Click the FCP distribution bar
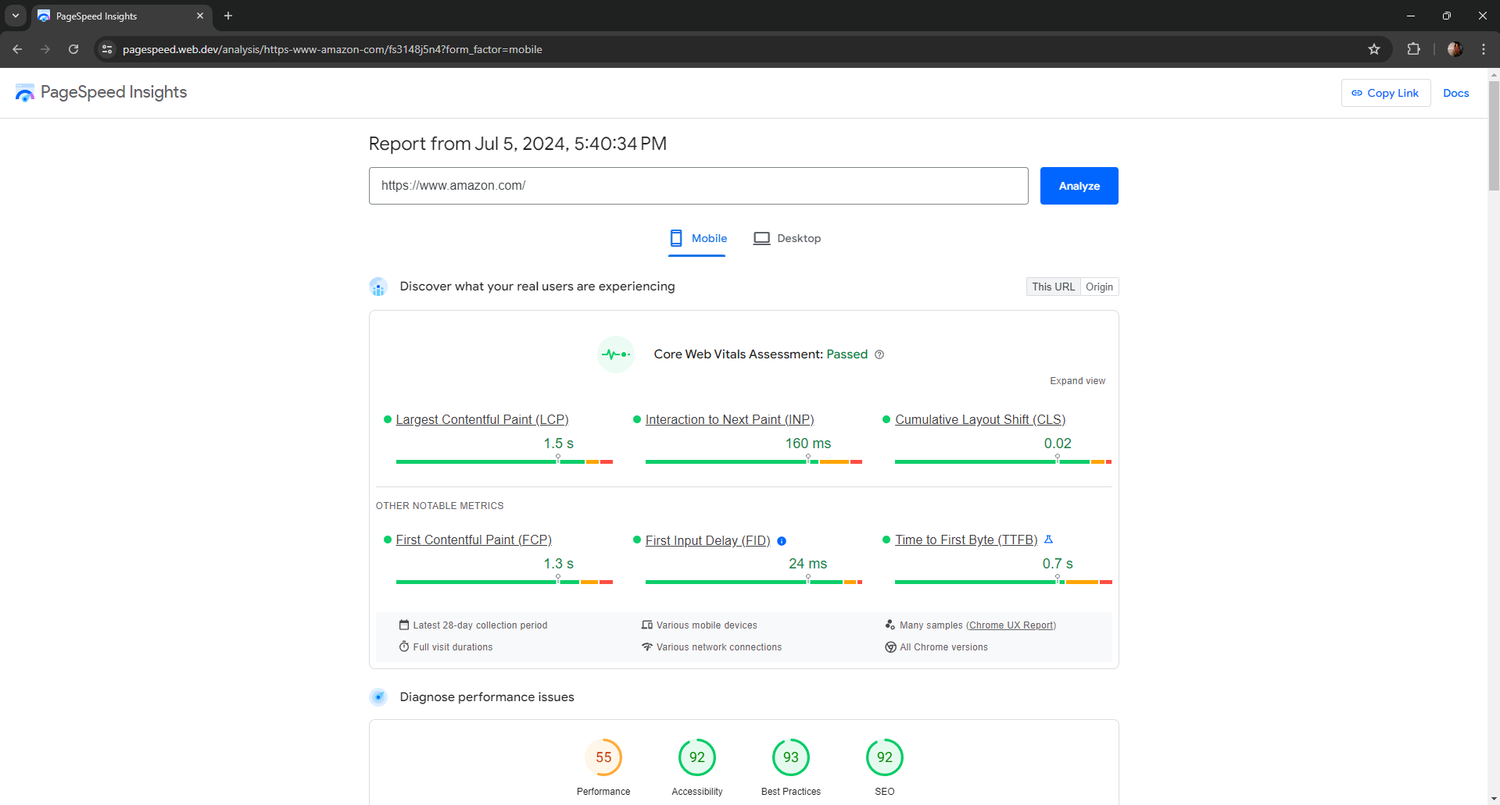The image size is (1500, 805). coord(504,582)
